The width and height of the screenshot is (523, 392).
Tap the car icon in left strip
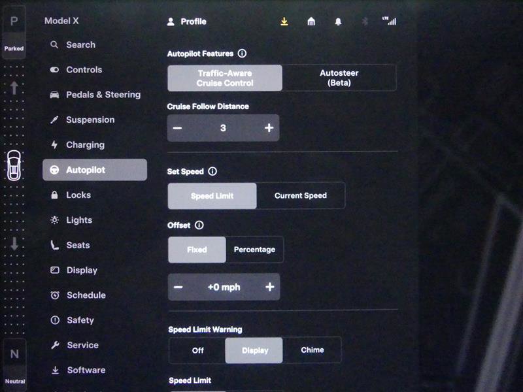pos(14,165)
